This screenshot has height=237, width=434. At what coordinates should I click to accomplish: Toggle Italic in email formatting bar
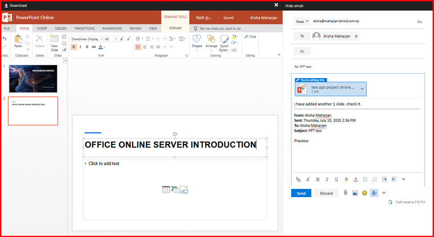tap(327, 179)
